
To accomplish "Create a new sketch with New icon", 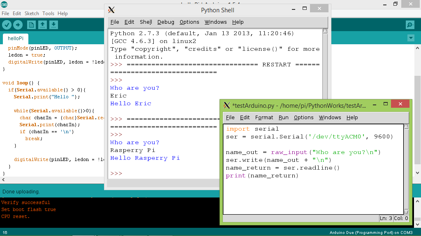I will point(31,25).
